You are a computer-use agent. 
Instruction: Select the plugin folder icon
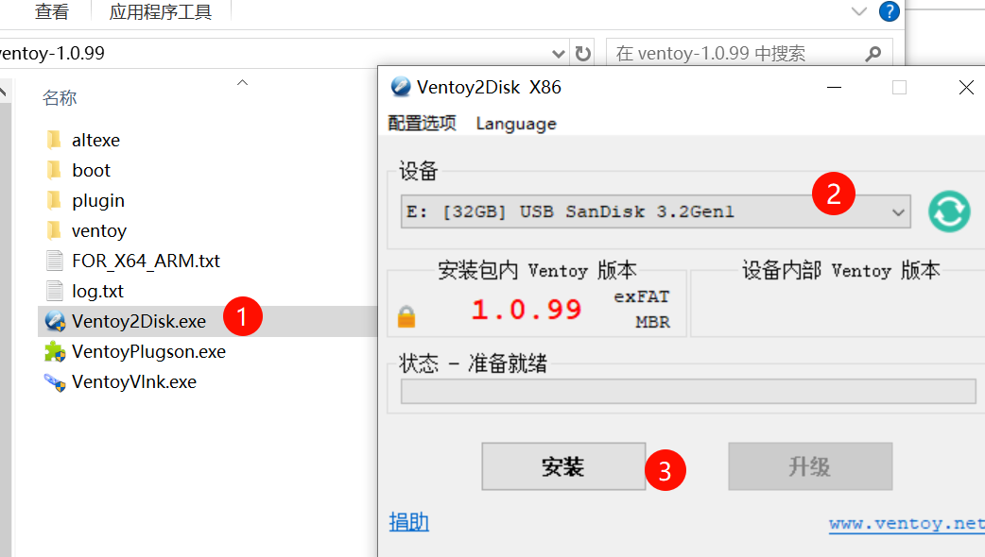pyautogui.click(x=54, y=200)
